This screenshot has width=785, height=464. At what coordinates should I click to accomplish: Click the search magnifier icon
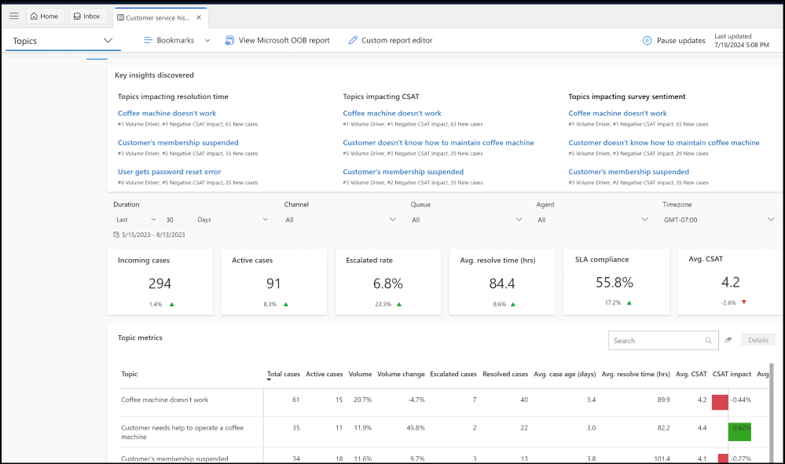(709, 341)
